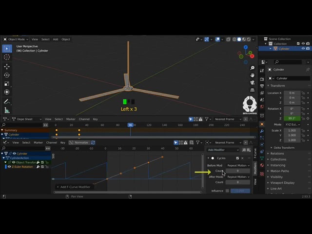This screenshot has height=234, width=312.
Task: Open Dope Sheet mode dropdown
Action: 27,119
